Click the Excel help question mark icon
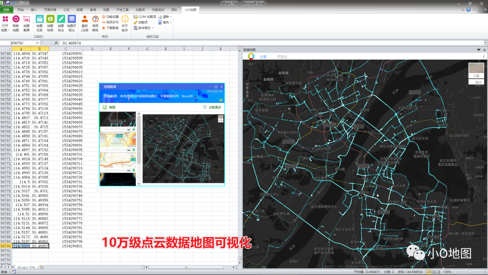The width and height of the screenshot is (488, 275). (x=468, y=10)
